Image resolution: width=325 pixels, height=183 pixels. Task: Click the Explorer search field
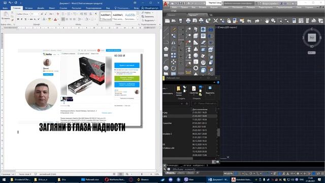205,103
